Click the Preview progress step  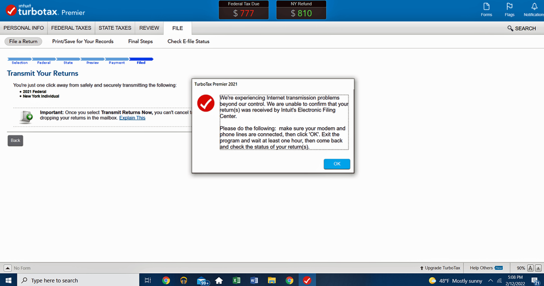92,61
